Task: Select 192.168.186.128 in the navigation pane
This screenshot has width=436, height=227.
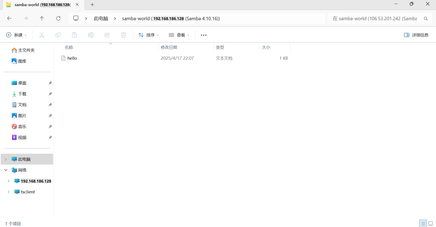Action: click(36, 181)
